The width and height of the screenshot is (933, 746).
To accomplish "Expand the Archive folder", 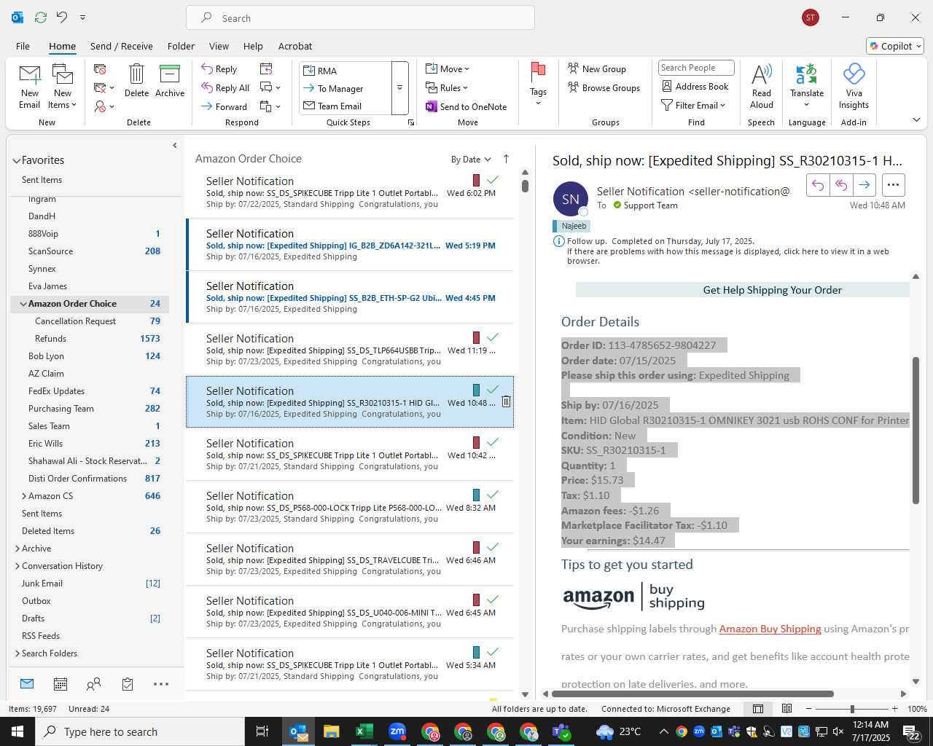I will (17, 549).
